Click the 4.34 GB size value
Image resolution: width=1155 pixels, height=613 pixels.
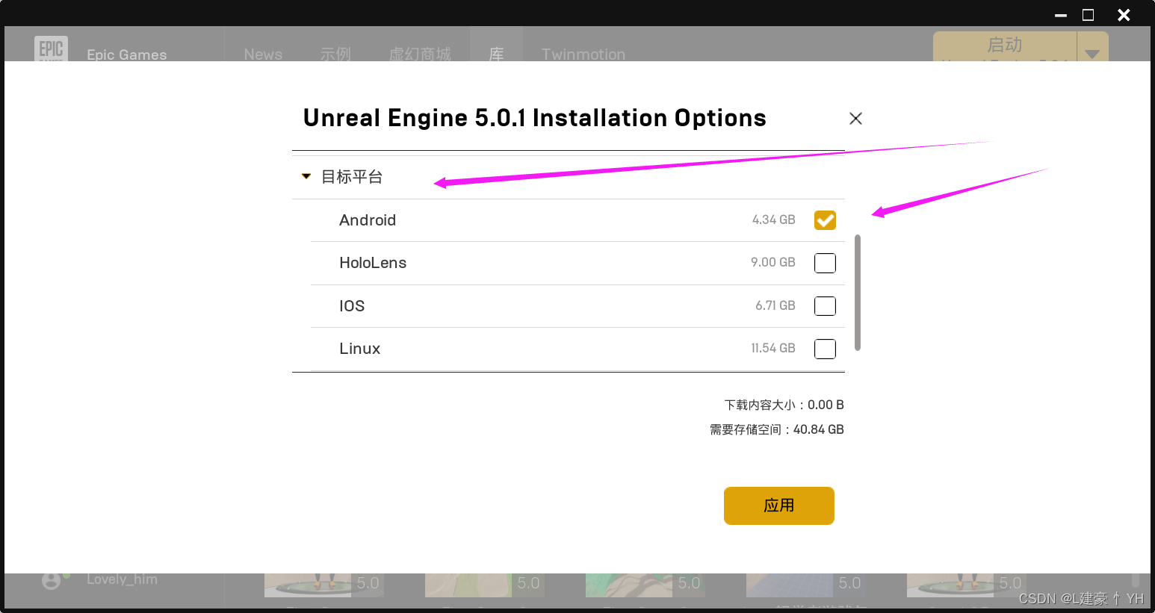[773, 220]
